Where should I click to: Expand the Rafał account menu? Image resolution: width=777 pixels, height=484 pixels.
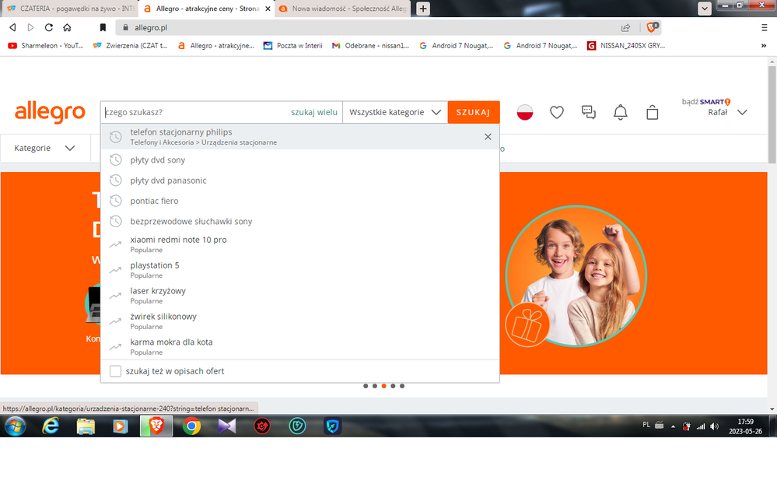click(x=742, y=112)
